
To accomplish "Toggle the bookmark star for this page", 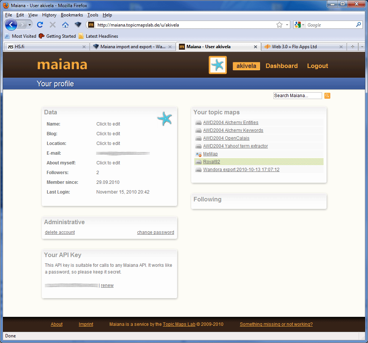I will pyautogui.click(x=279, y=25).
